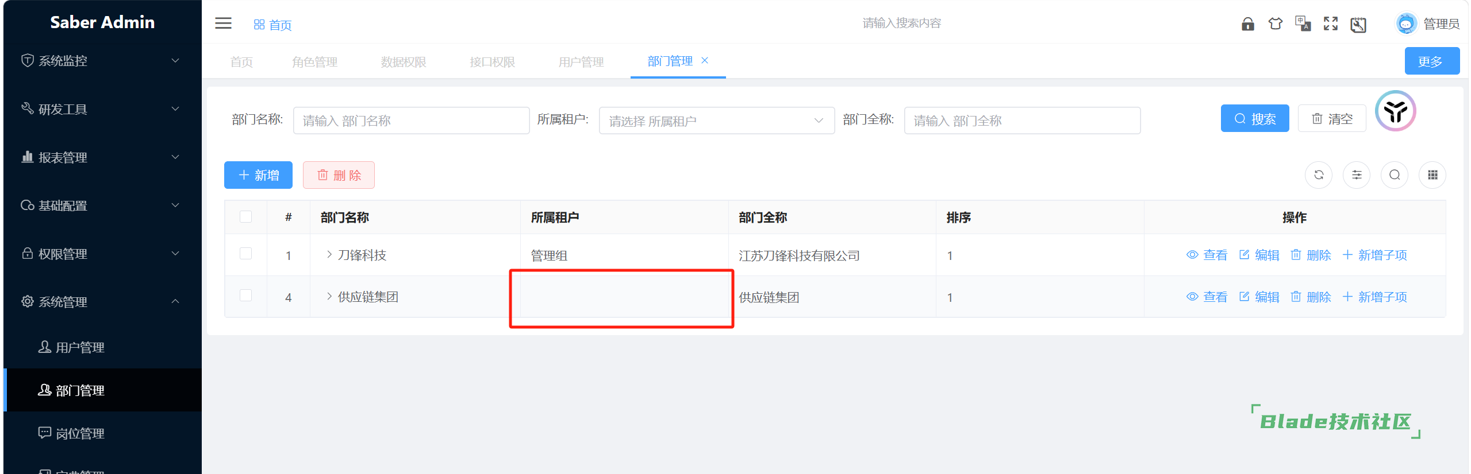Expand the 刀锋科技 tree row
Image resolution: width=1471 pixels, height=474 pixels.
click(x=329, y=254)
